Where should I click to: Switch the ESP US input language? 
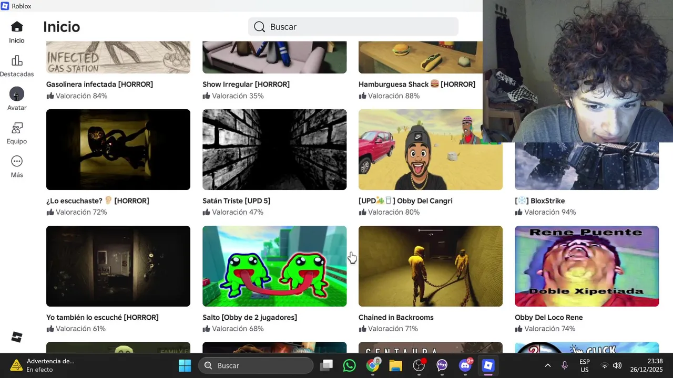pyautogui.click(x=585, y=365)
